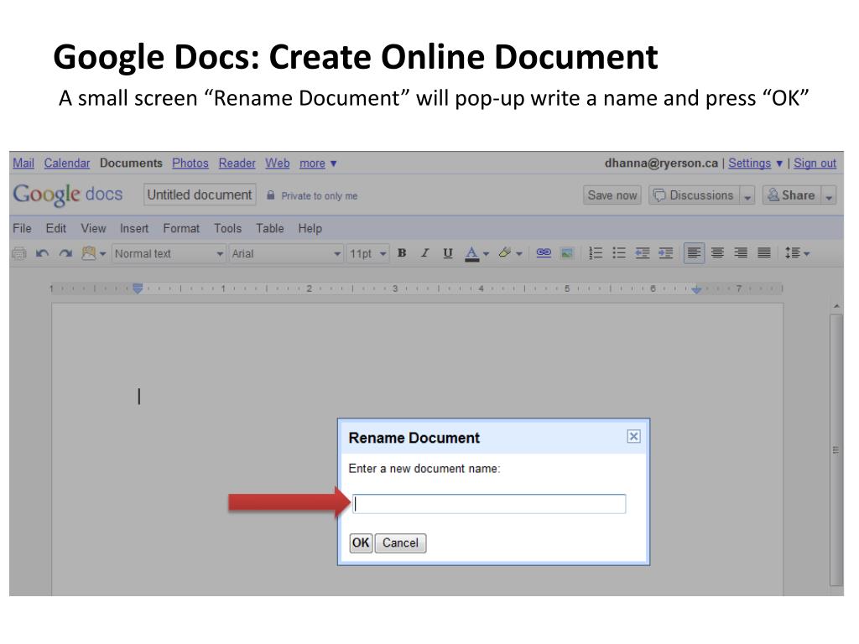859x644 pixels.
Task: Open the Discussions button
Action: click(694, 195)
